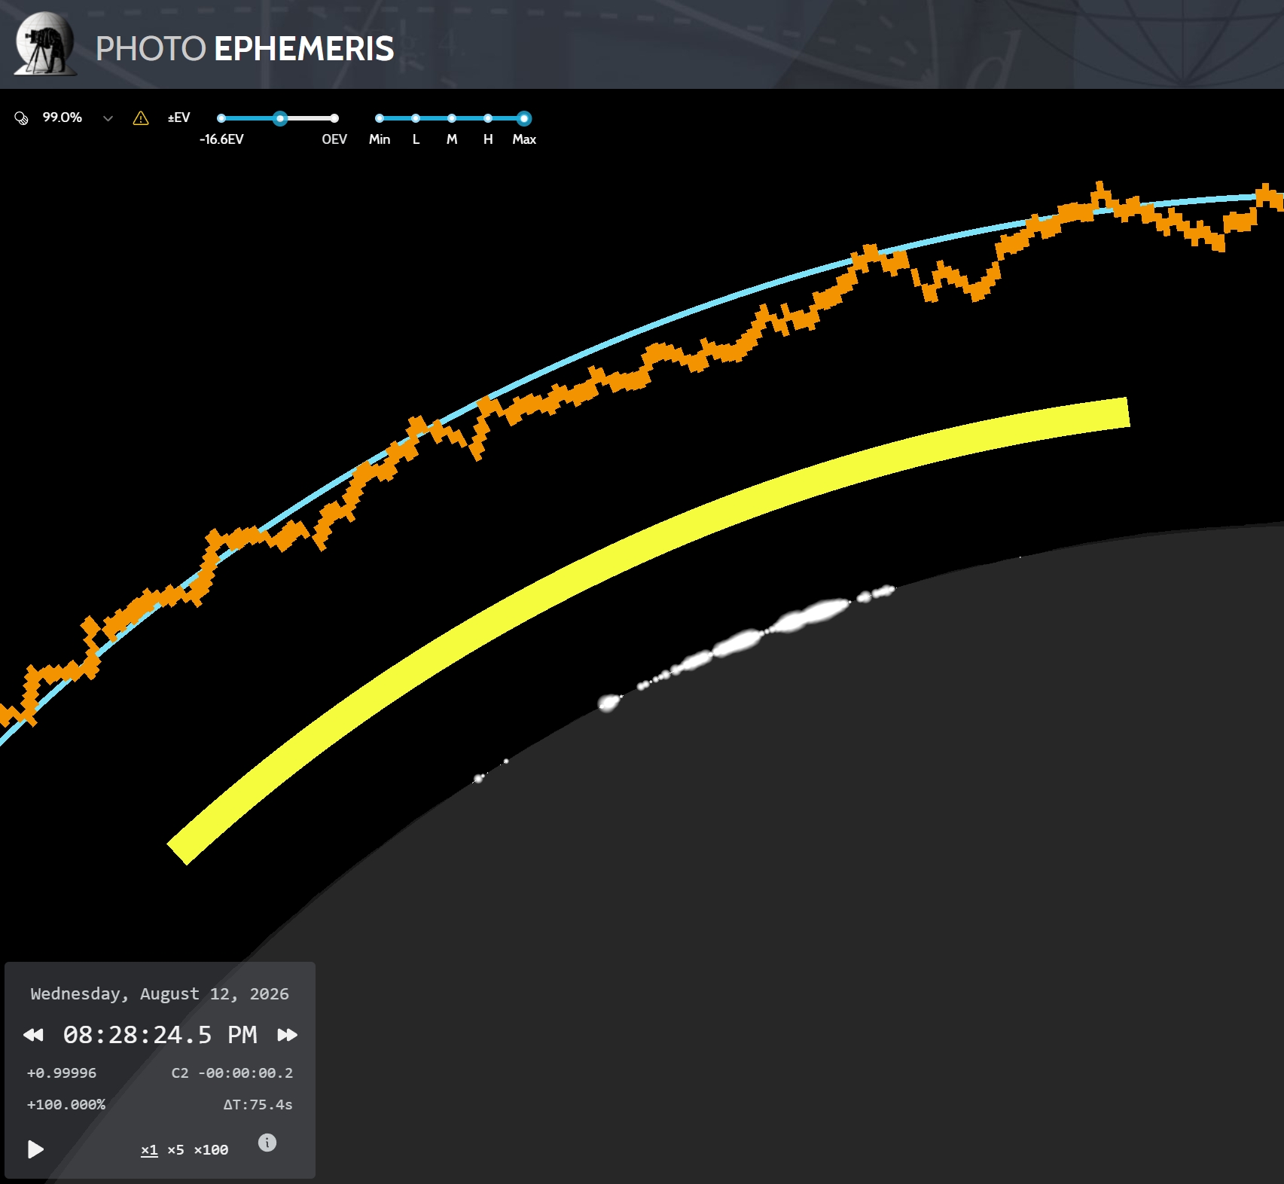Switch playback speed to ×100

213,1149
